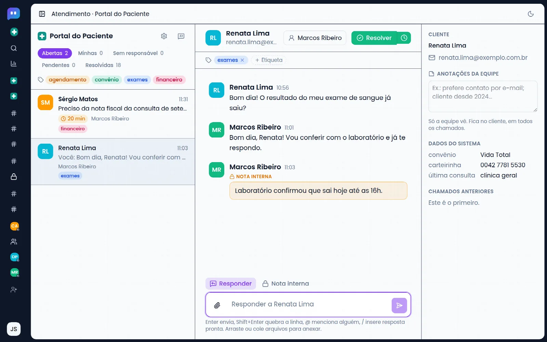Open search from the left sidebar
547x342 pixels.
click(x=14, y=48)
